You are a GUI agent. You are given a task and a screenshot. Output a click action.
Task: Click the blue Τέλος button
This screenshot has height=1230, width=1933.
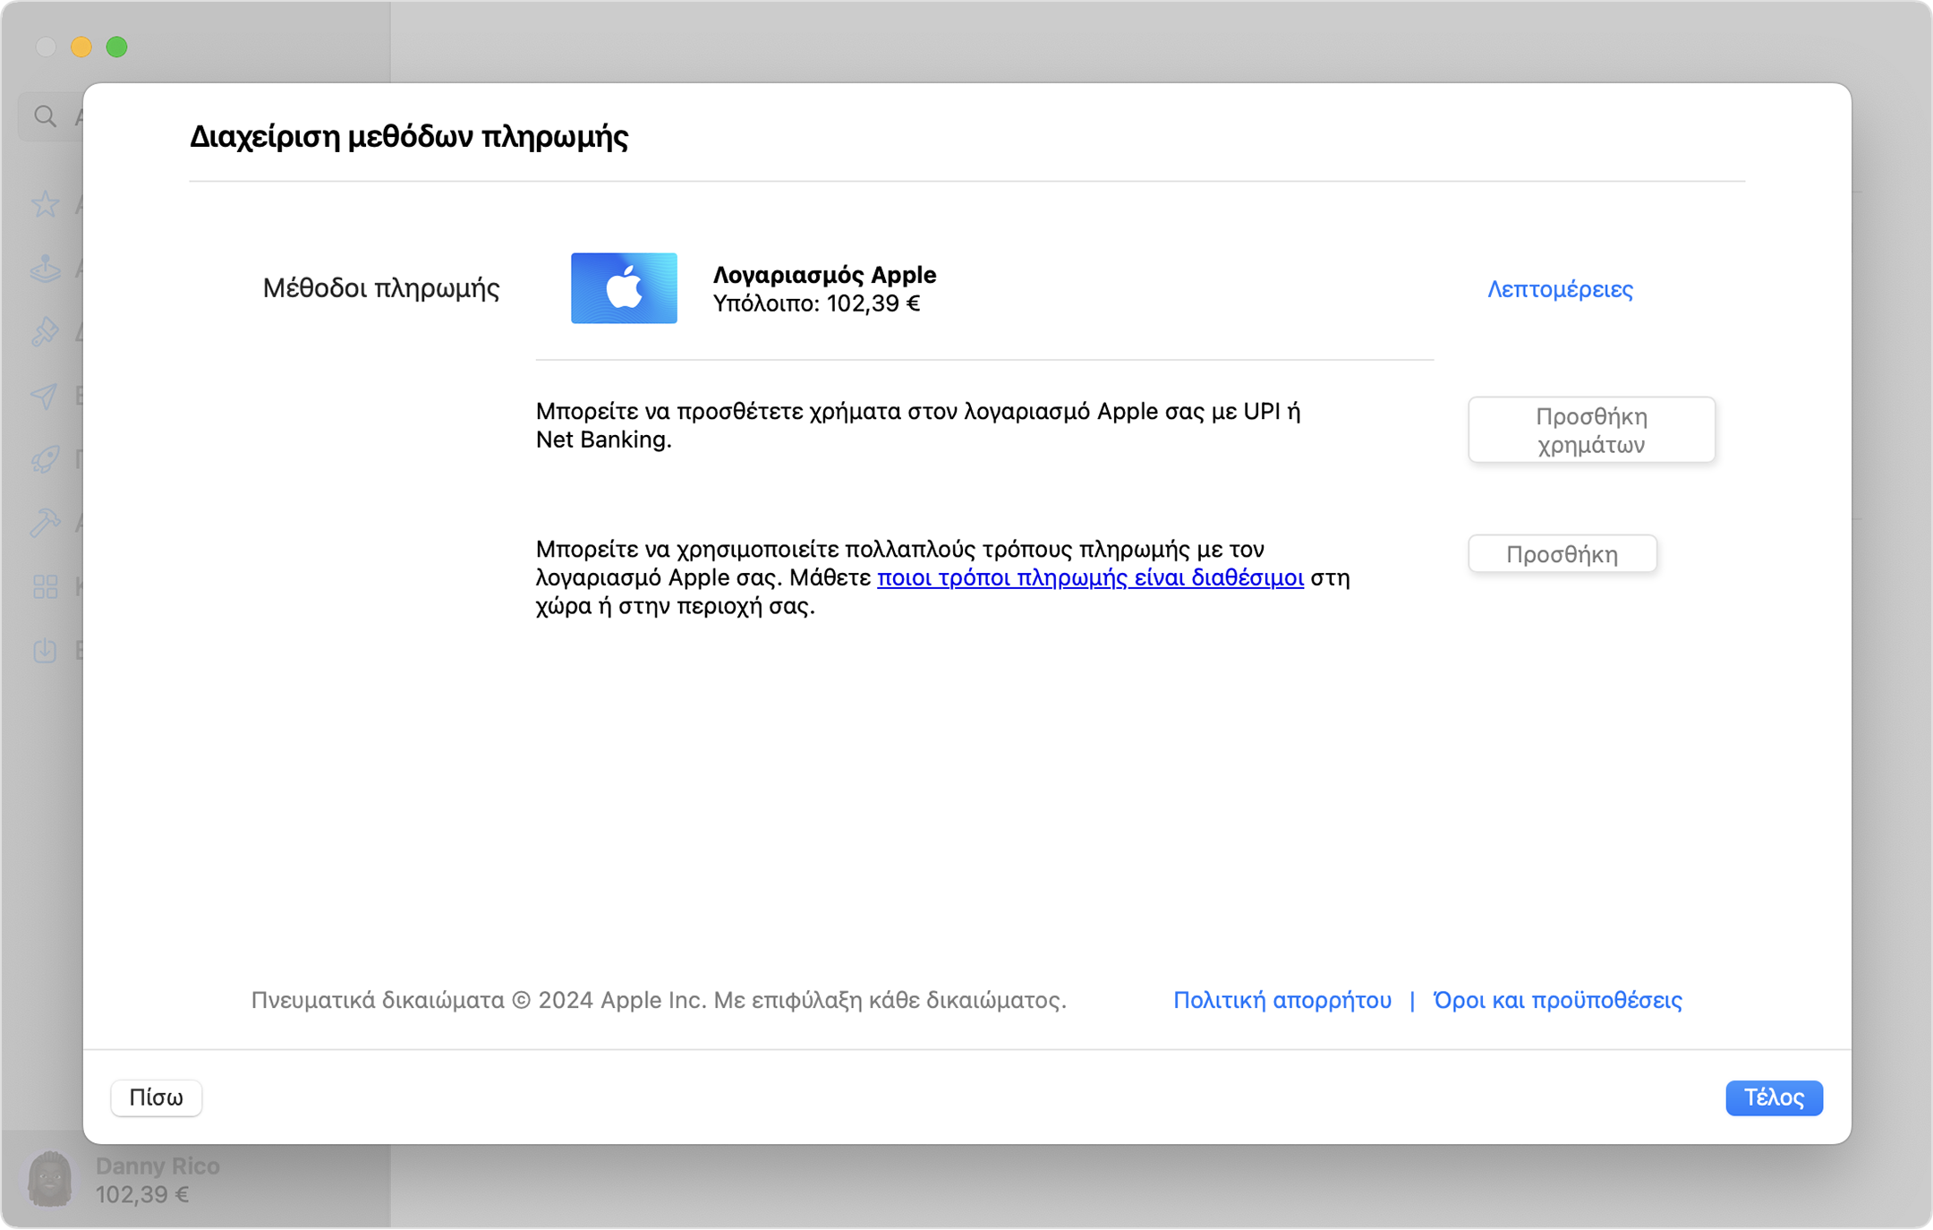click(x=1774, y=1098)
